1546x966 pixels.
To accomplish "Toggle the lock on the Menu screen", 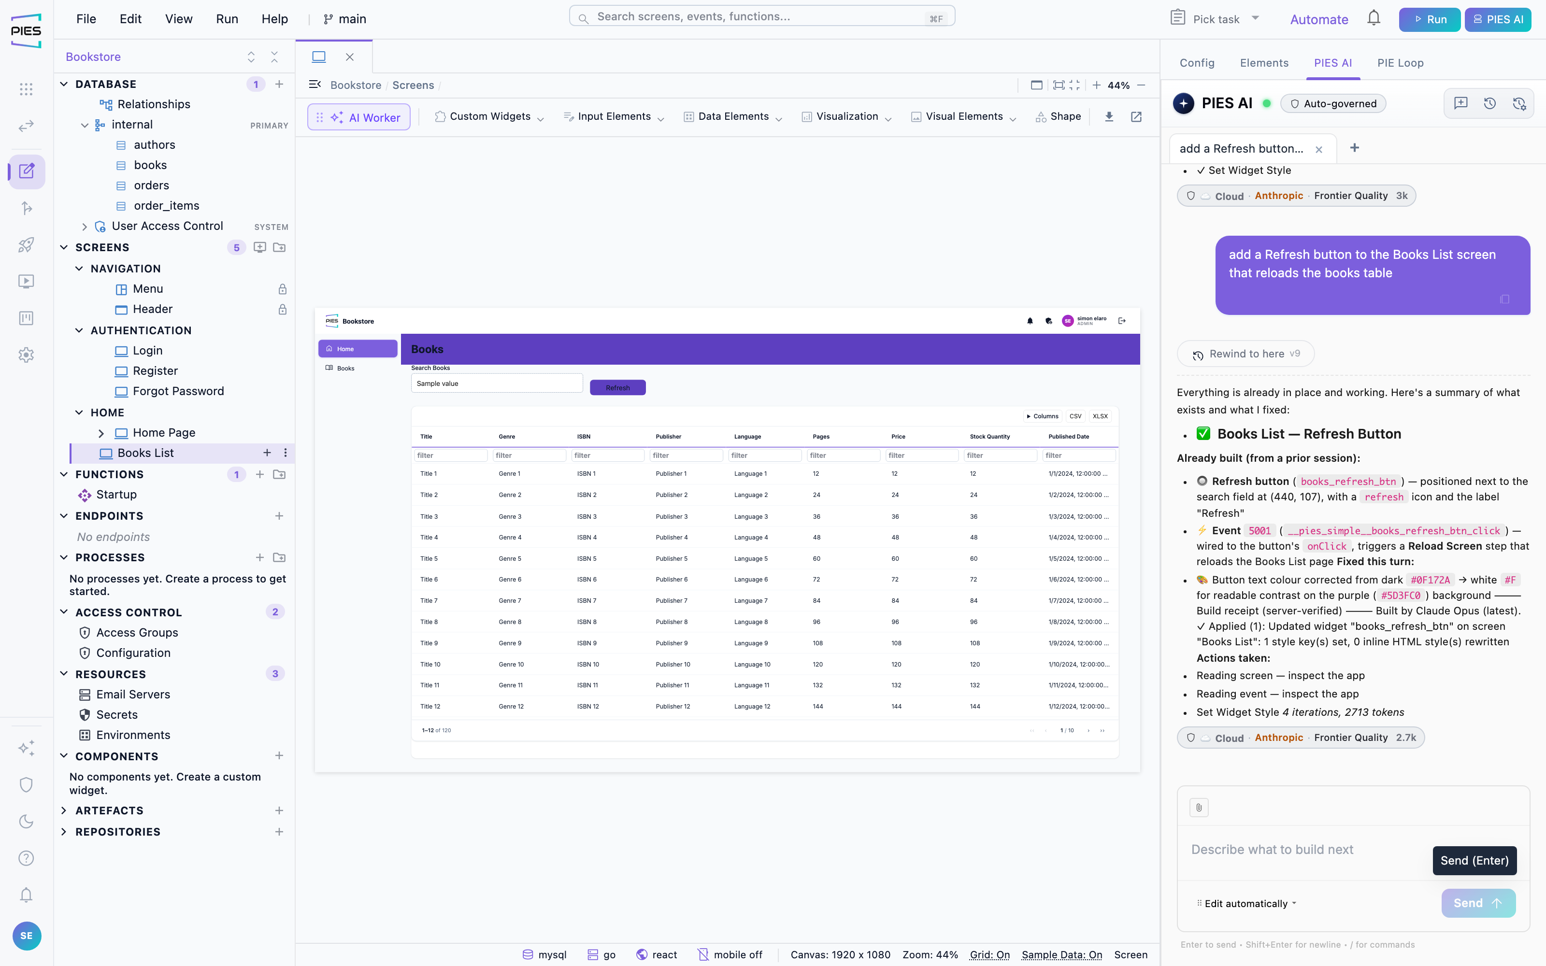I will click(282, 289).
